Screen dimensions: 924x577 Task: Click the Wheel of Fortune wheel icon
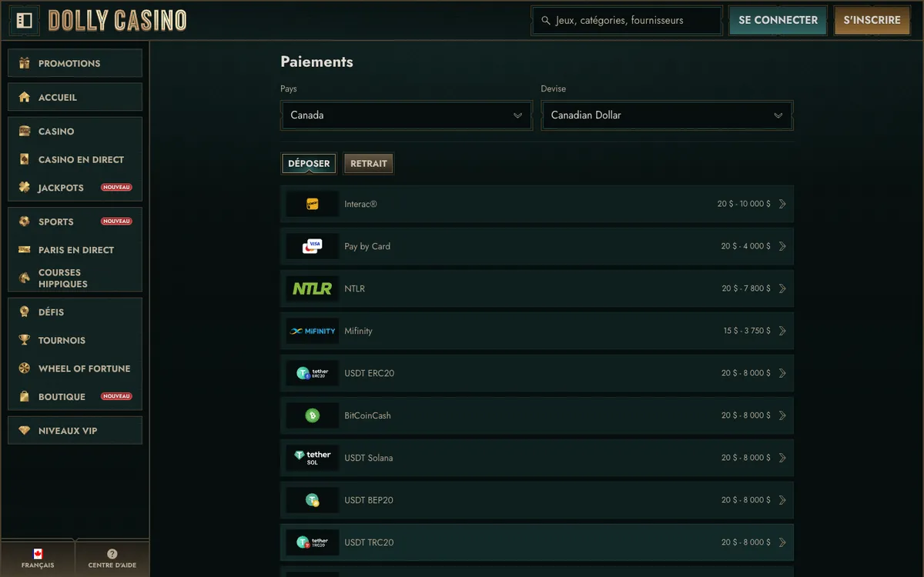25,369
